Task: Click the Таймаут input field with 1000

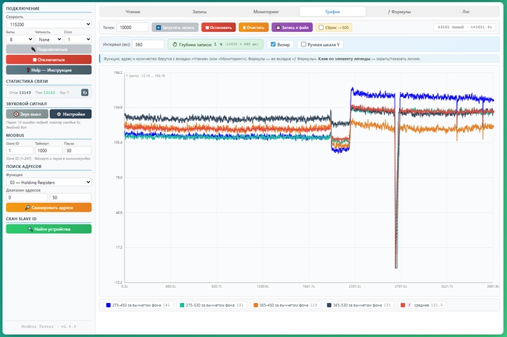Action: coord(49,151)
